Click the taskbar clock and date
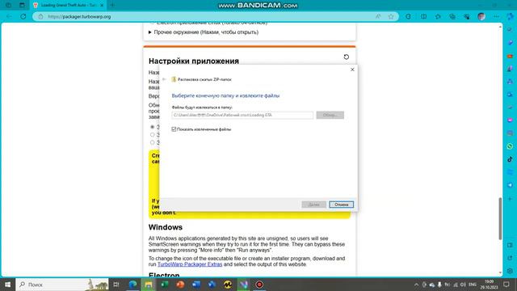The image size is (517, 291). (x=489, y=285)
